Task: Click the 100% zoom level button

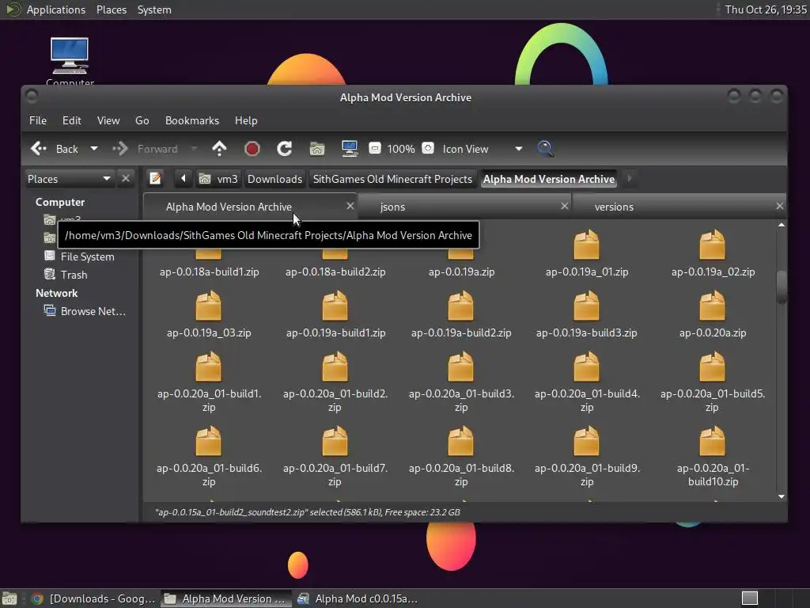Action: (401, 149)
